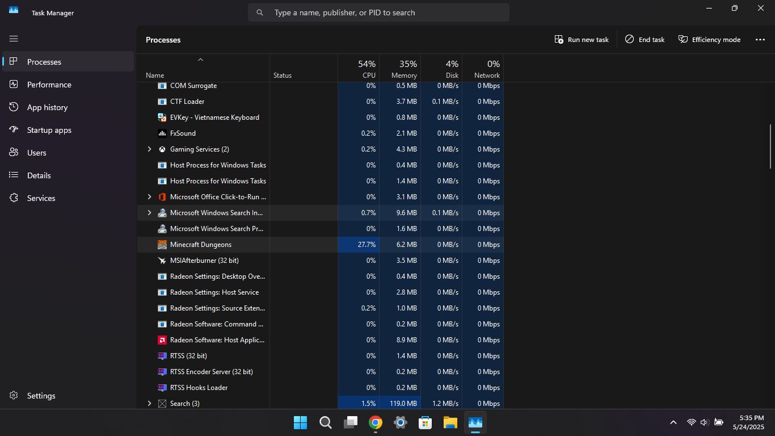The width and height of the screenshot is (775, 436).
Task: Open File Explorer from the taskbar
Action: (450, 422)
